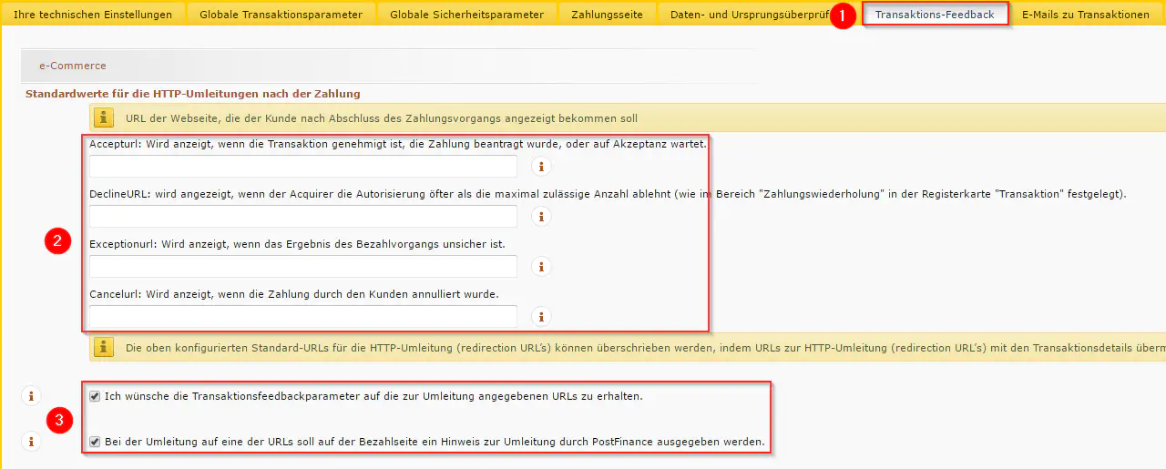
Task: Click info icon left of Transaktionsfeedbackparameter checkbox
Action: [x=31, y=396]
